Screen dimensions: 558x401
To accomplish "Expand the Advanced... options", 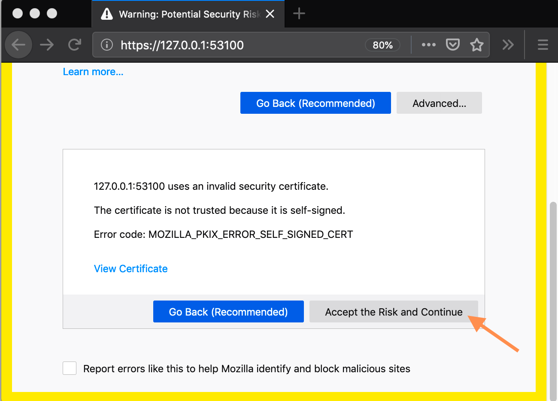I will point(439,103).
